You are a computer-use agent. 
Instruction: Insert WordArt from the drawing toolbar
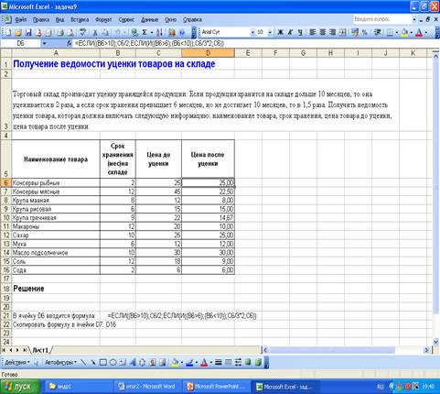coord(133,362)
